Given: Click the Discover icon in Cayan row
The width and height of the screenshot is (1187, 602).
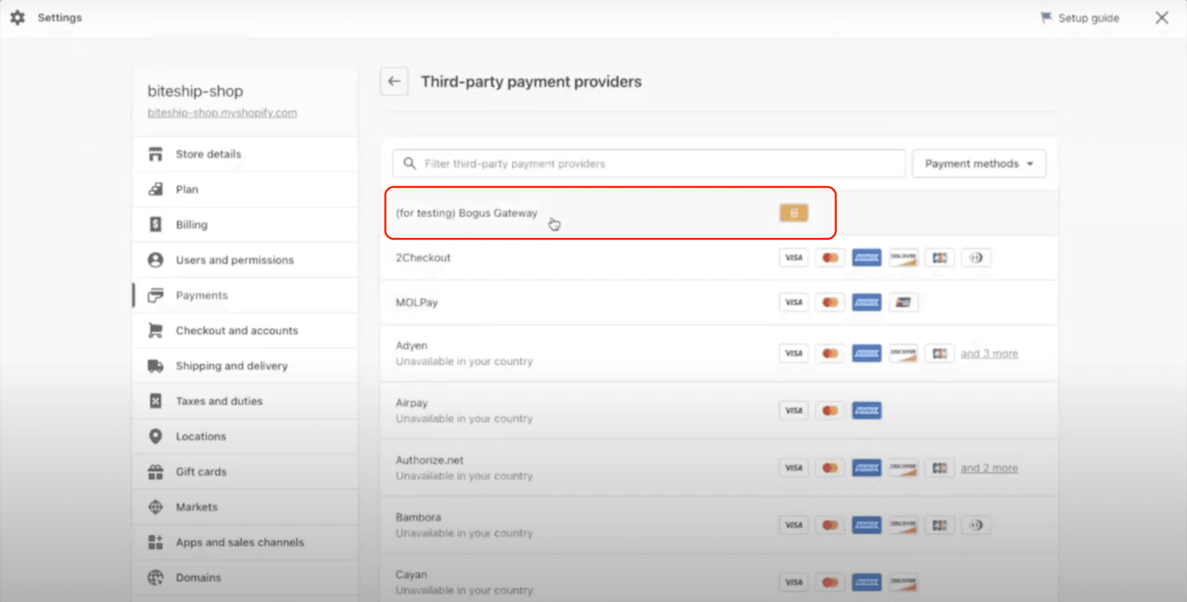Looking at the screenshot, I should click(903, 582).
